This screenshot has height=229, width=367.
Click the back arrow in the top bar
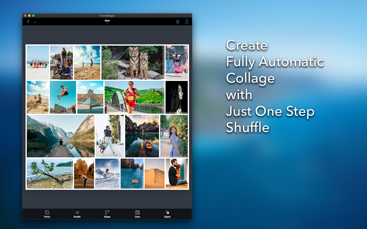coord(28,22)
